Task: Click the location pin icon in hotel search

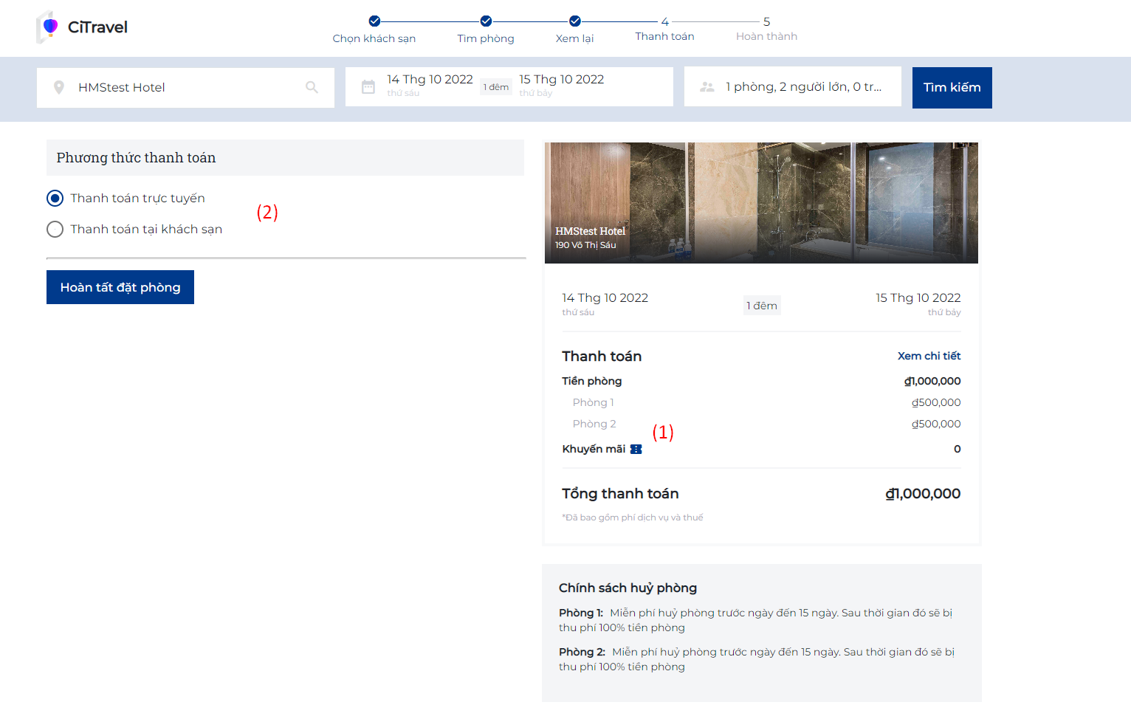Action: 59,87
